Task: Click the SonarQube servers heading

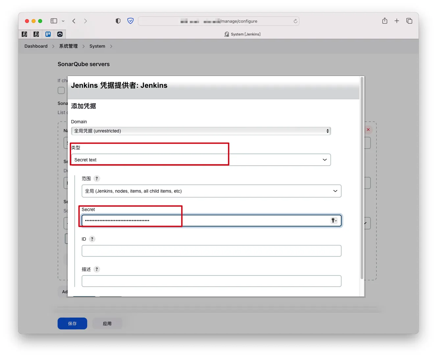Action: 84,64
